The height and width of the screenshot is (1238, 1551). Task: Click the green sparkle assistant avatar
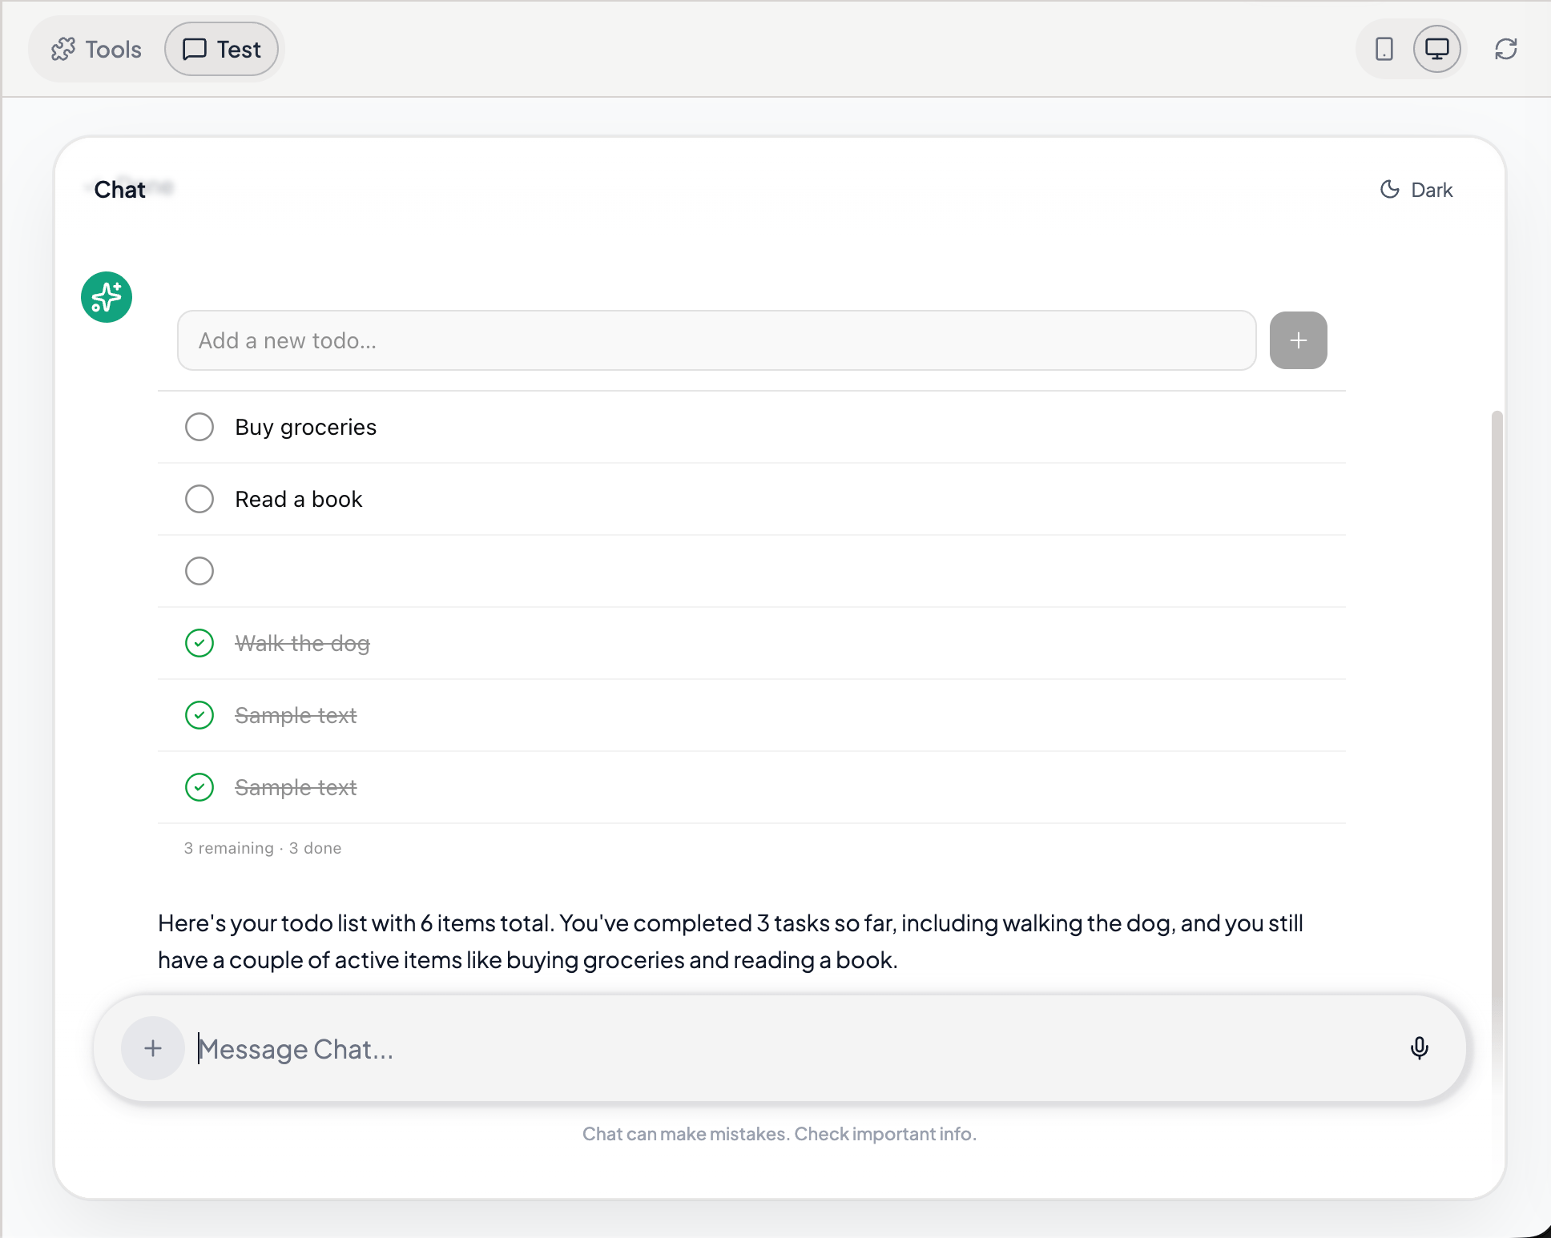click(107, 297)
